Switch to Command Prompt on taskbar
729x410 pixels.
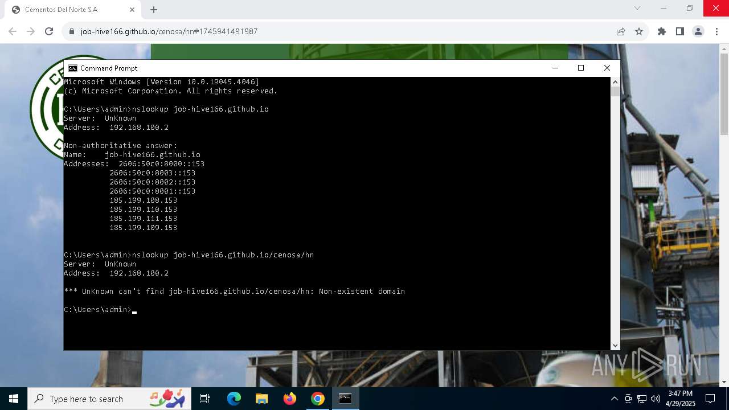coord(345,399)
